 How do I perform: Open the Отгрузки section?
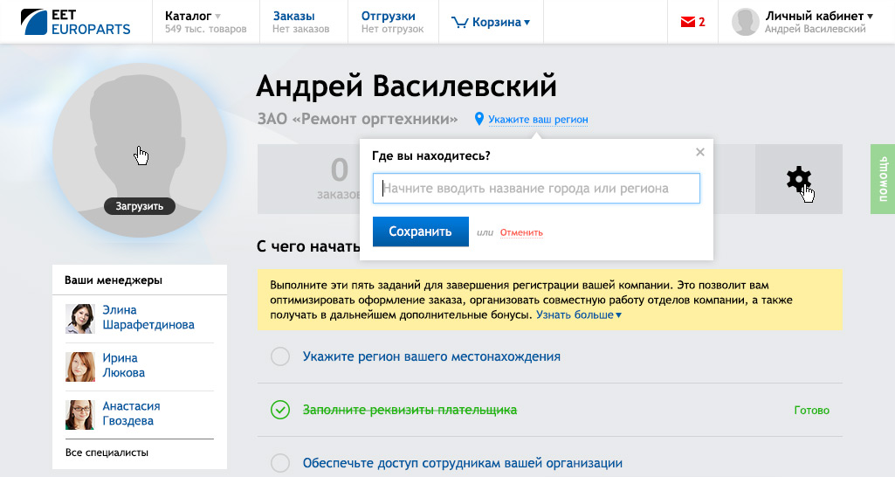388,16
